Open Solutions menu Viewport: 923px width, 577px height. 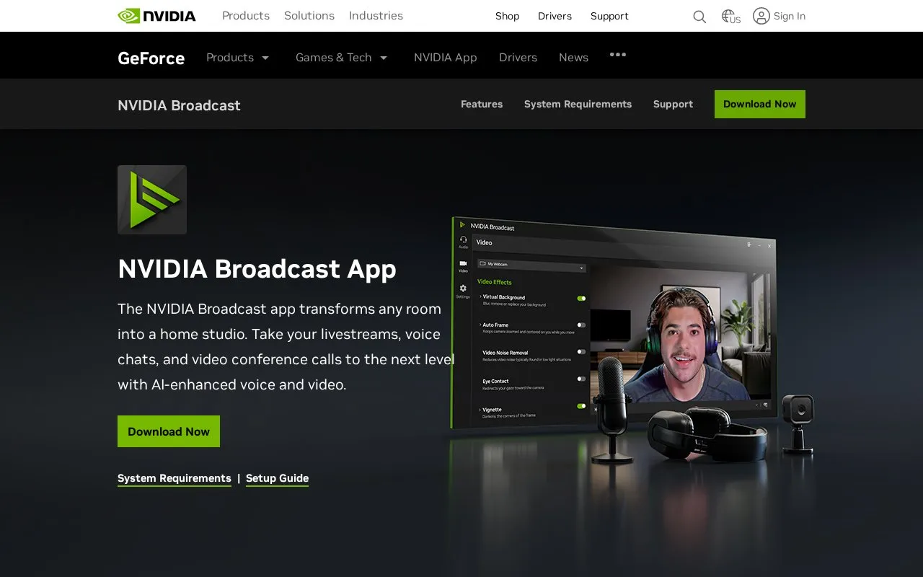point(309,16)
